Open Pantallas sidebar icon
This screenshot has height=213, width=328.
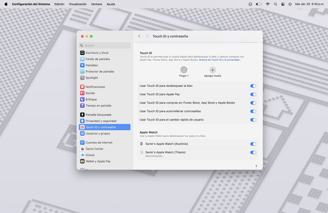click(x=82, y=65)
